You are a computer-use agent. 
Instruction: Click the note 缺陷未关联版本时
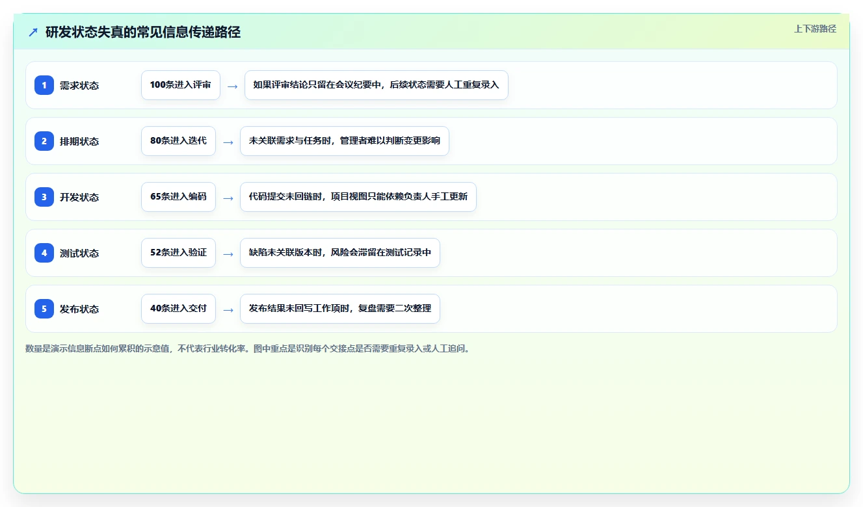coord(340,253)
